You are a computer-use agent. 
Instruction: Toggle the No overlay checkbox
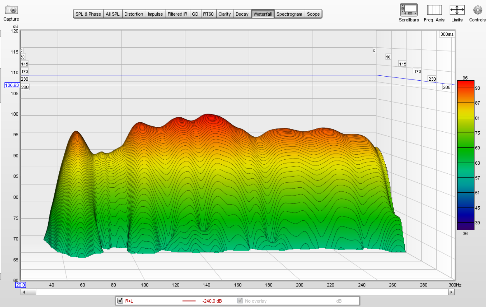[240, 300]
